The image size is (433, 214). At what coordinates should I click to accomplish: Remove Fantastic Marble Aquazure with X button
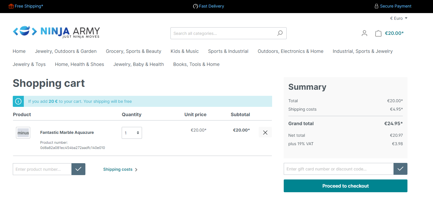tap(265, 132)
